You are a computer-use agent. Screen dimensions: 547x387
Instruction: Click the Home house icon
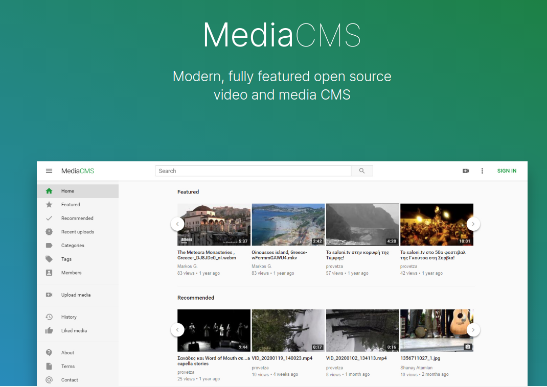point(49,191)
